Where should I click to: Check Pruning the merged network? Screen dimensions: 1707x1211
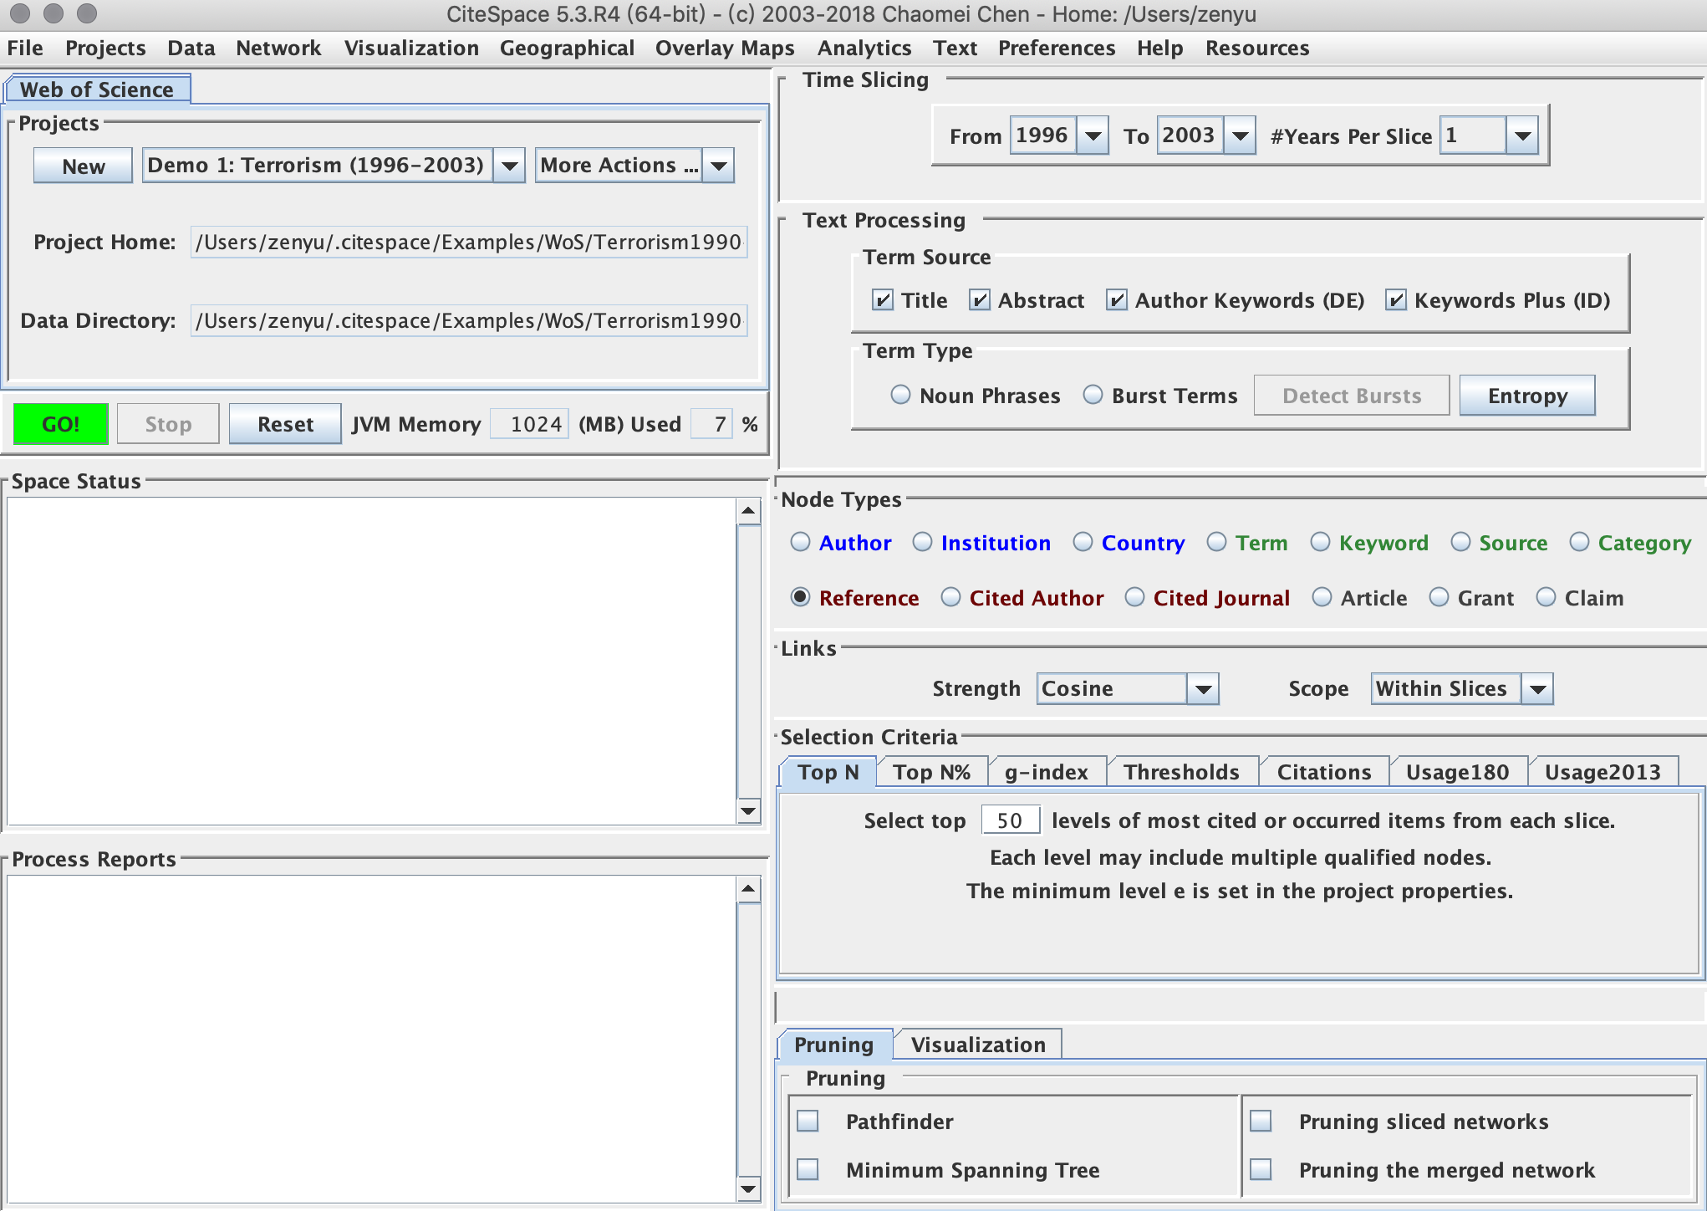click(x=1261, y=1169)
